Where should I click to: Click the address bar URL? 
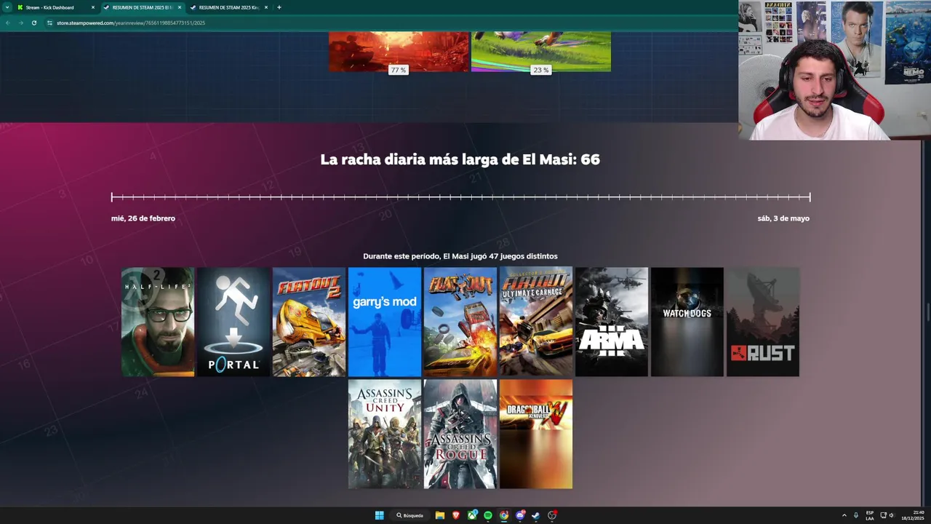[131, 23]
